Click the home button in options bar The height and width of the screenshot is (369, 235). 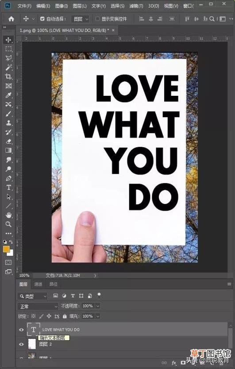[11, 19]
